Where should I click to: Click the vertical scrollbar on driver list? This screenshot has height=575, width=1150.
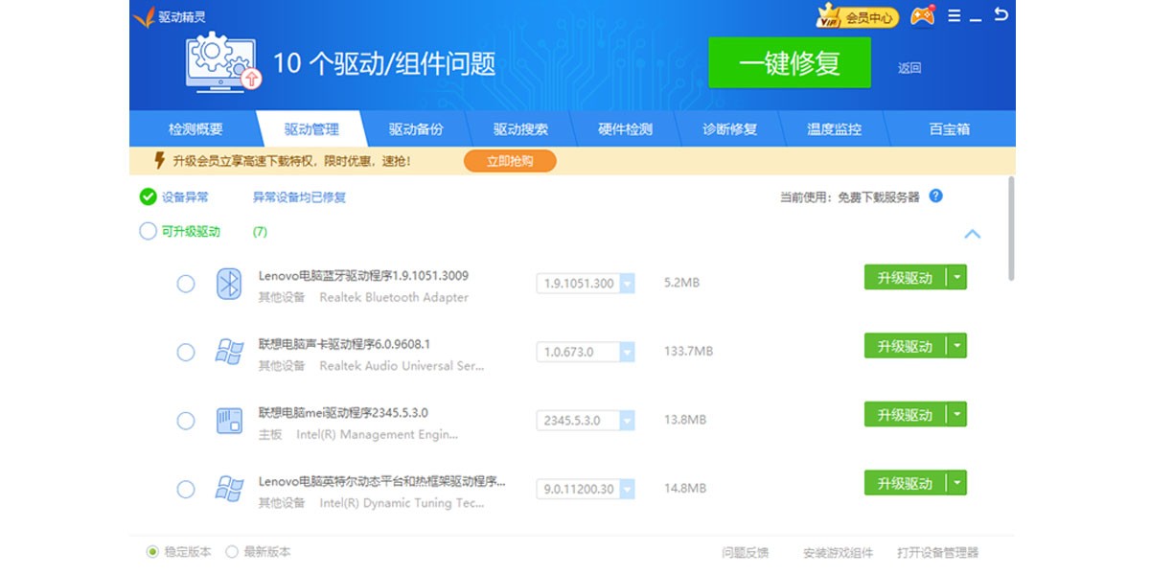point(1011,228)
